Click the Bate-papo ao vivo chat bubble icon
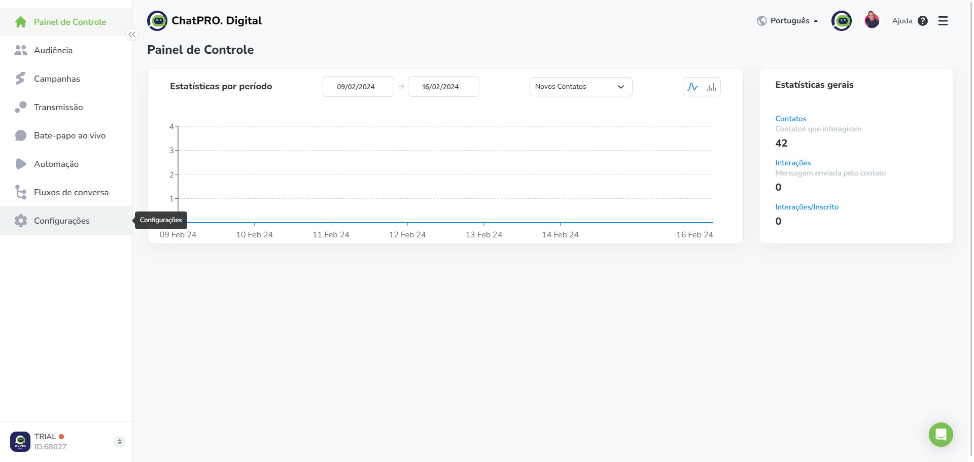Screen dimensions: 974x462 pyautogui.click(x=21, y=135)
